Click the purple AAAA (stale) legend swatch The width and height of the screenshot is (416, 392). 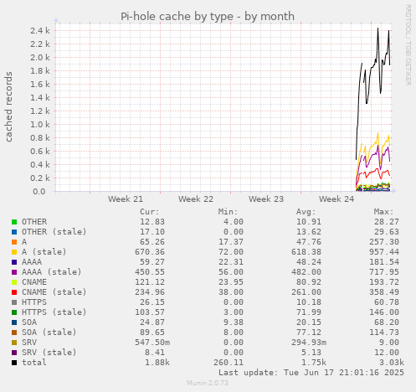point(14,272)
